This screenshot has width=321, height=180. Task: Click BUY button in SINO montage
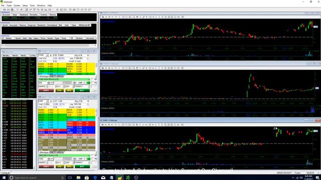tap(82, 166)
